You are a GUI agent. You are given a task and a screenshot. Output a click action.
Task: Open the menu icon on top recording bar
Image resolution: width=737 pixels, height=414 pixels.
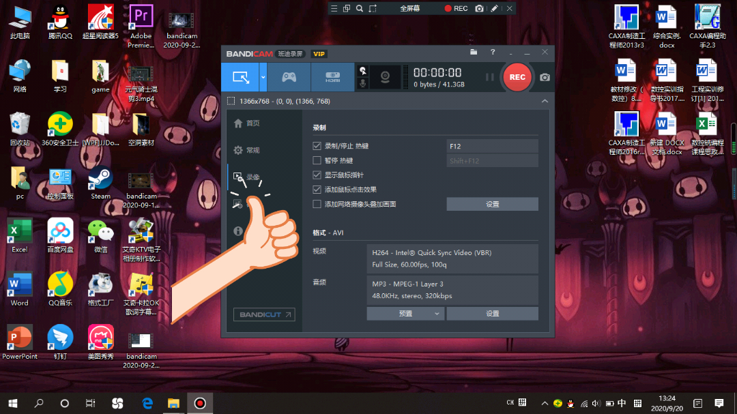coord(334,8)
